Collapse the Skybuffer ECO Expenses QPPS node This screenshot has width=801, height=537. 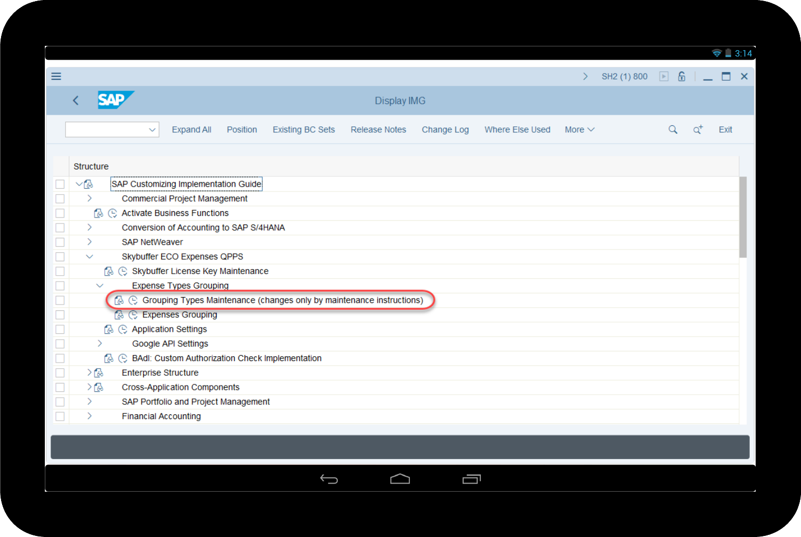click(x=90, y=257)
